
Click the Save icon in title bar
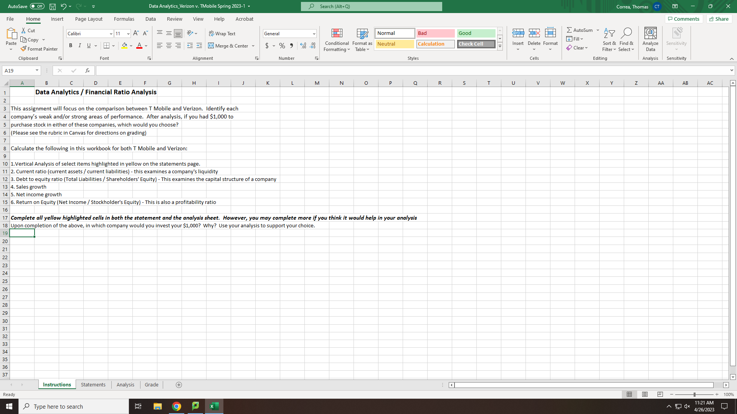pyautogui.click(x=53, y=7)
